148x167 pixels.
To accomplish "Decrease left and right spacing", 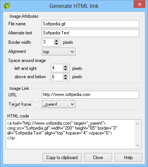I will pyautogui.click(x=65, y=70).
